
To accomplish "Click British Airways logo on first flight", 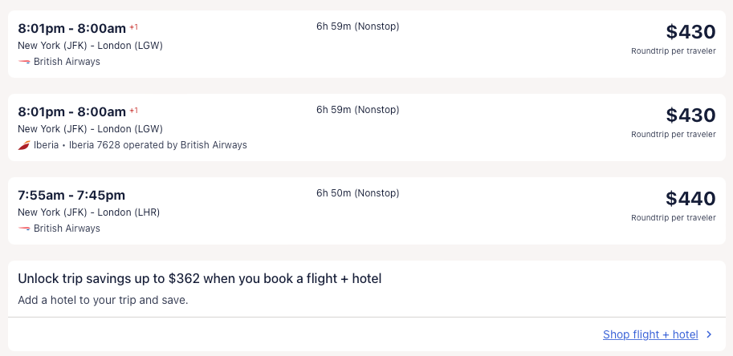I will [x=24, y=62].
